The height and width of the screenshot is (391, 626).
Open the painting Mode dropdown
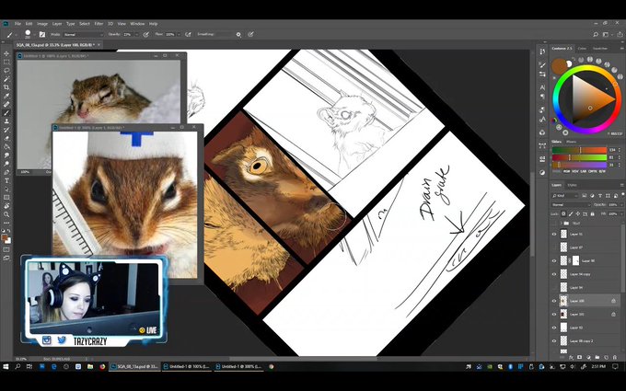84,35
